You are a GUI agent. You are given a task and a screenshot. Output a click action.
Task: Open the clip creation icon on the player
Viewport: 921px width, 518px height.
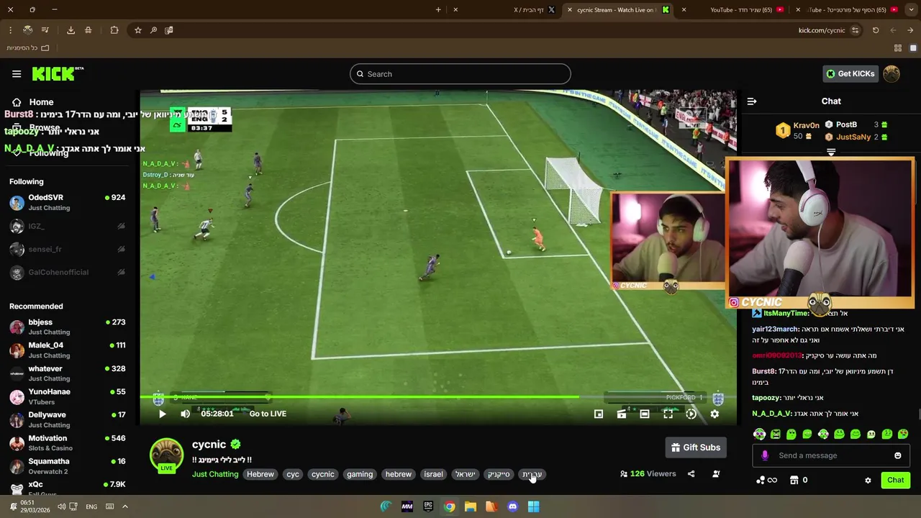[x=622, y=414]
